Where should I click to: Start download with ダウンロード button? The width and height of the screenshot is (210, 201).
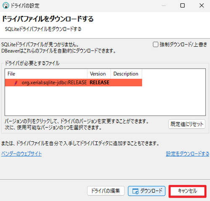[x=147, y=191]
